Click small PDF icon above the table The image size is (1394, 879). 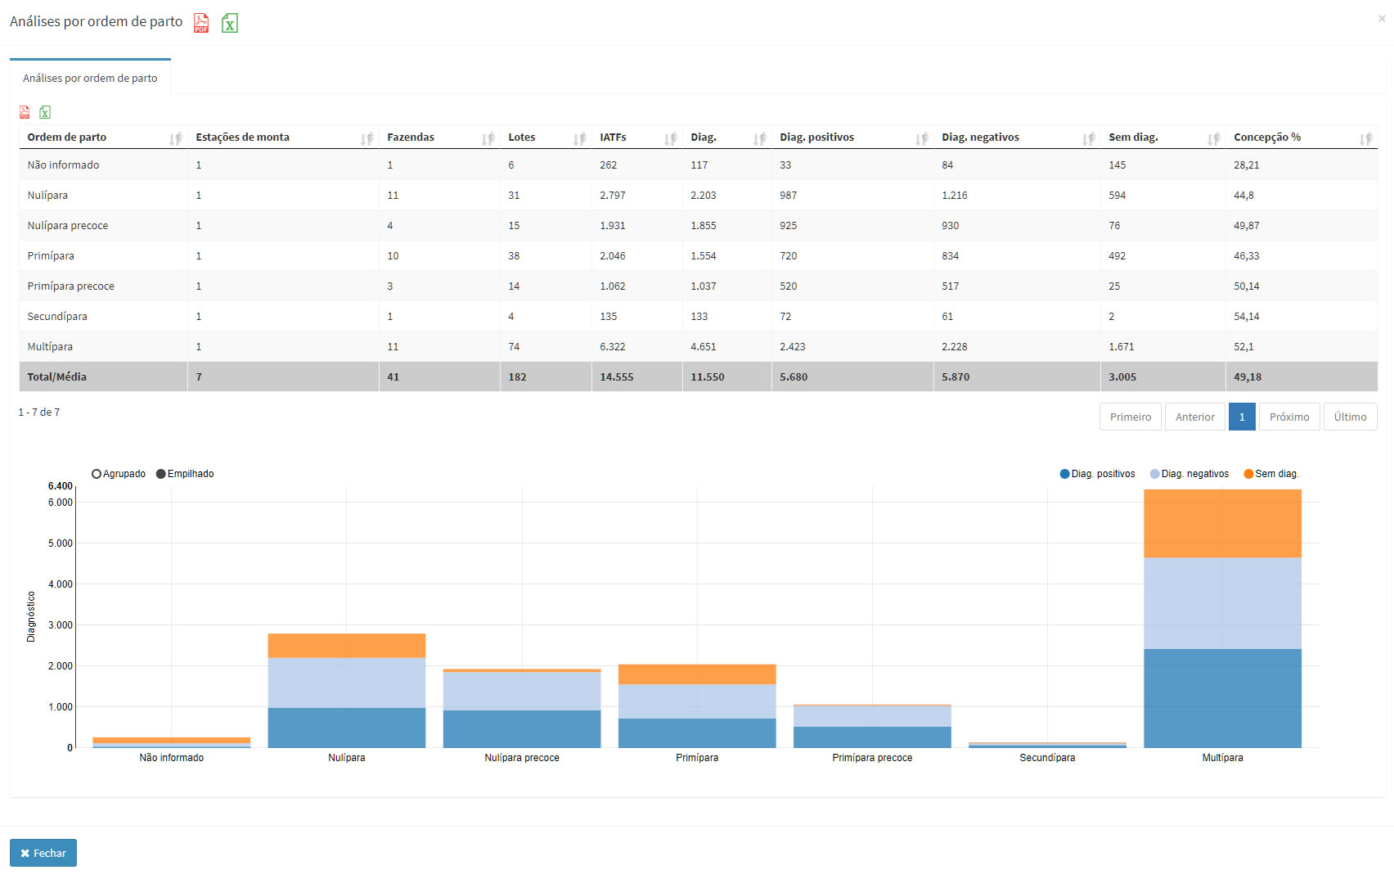(25, 112)
